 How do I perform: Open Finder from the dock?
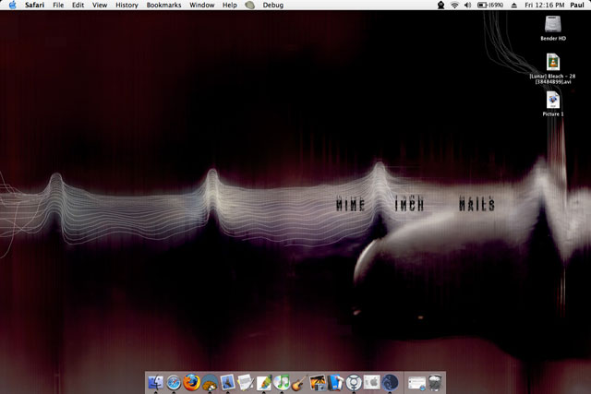(x=154, y=382)
